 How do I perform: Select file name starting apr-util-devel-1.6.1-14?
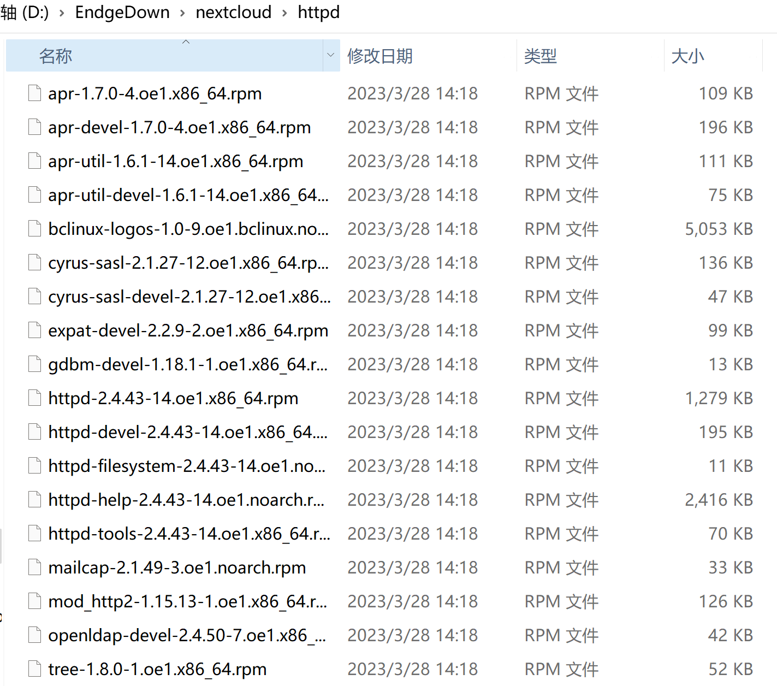point(188,195)
